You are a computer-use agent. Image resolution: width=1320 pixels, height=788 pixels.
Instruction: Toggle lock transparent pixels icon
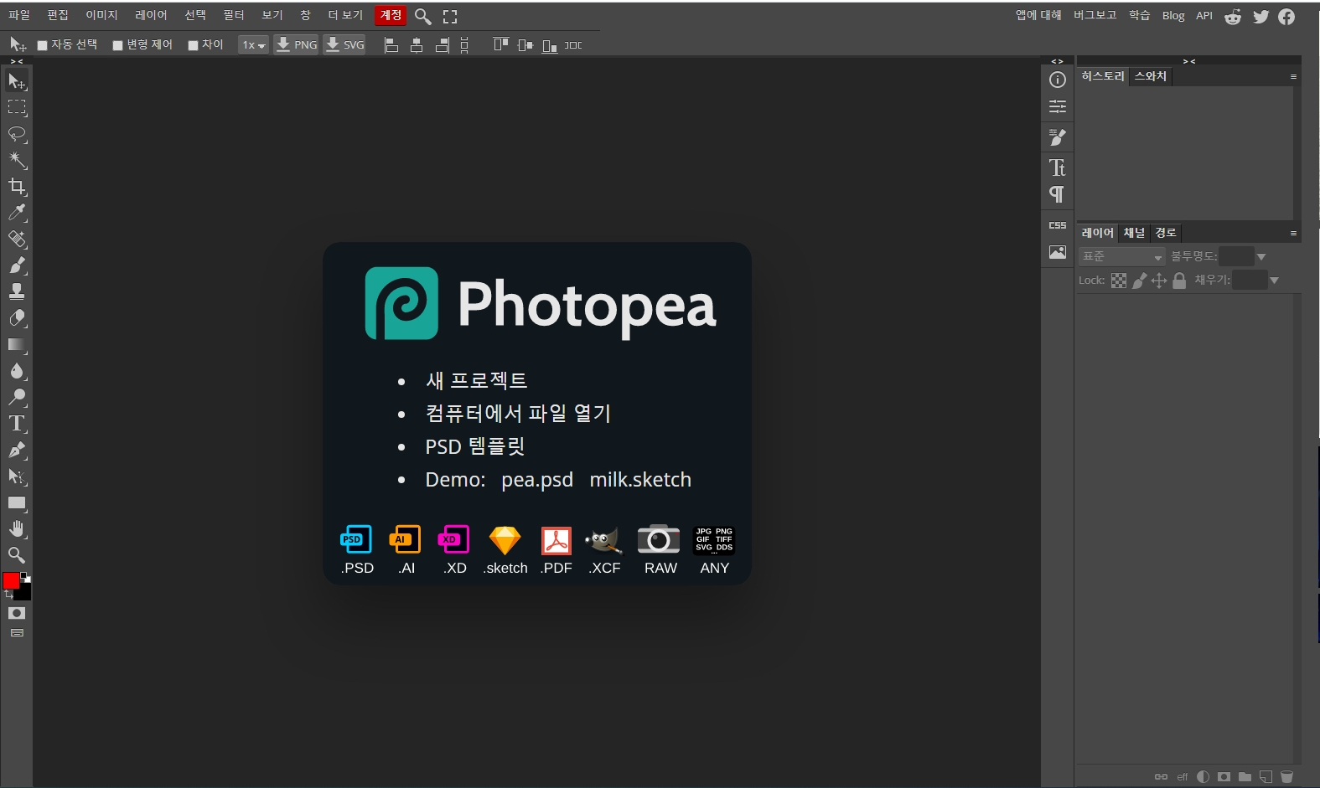(x=1119, y=281)
